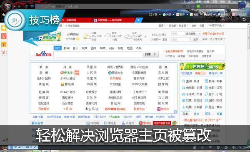The height and width of the screenshot is (152, 250).
Task: Open a new tab with plus button
Action: [x=139, y=20]
